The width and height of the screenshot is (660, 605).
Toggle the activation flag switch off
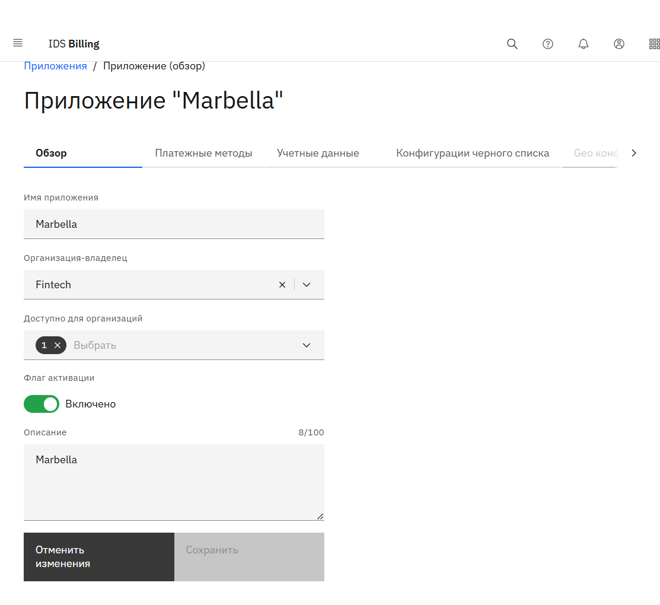(42, 404)
